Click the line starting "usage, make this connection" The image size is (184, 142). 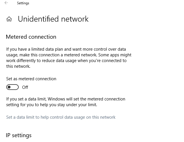pyautogui.click(x=69, y=55)
